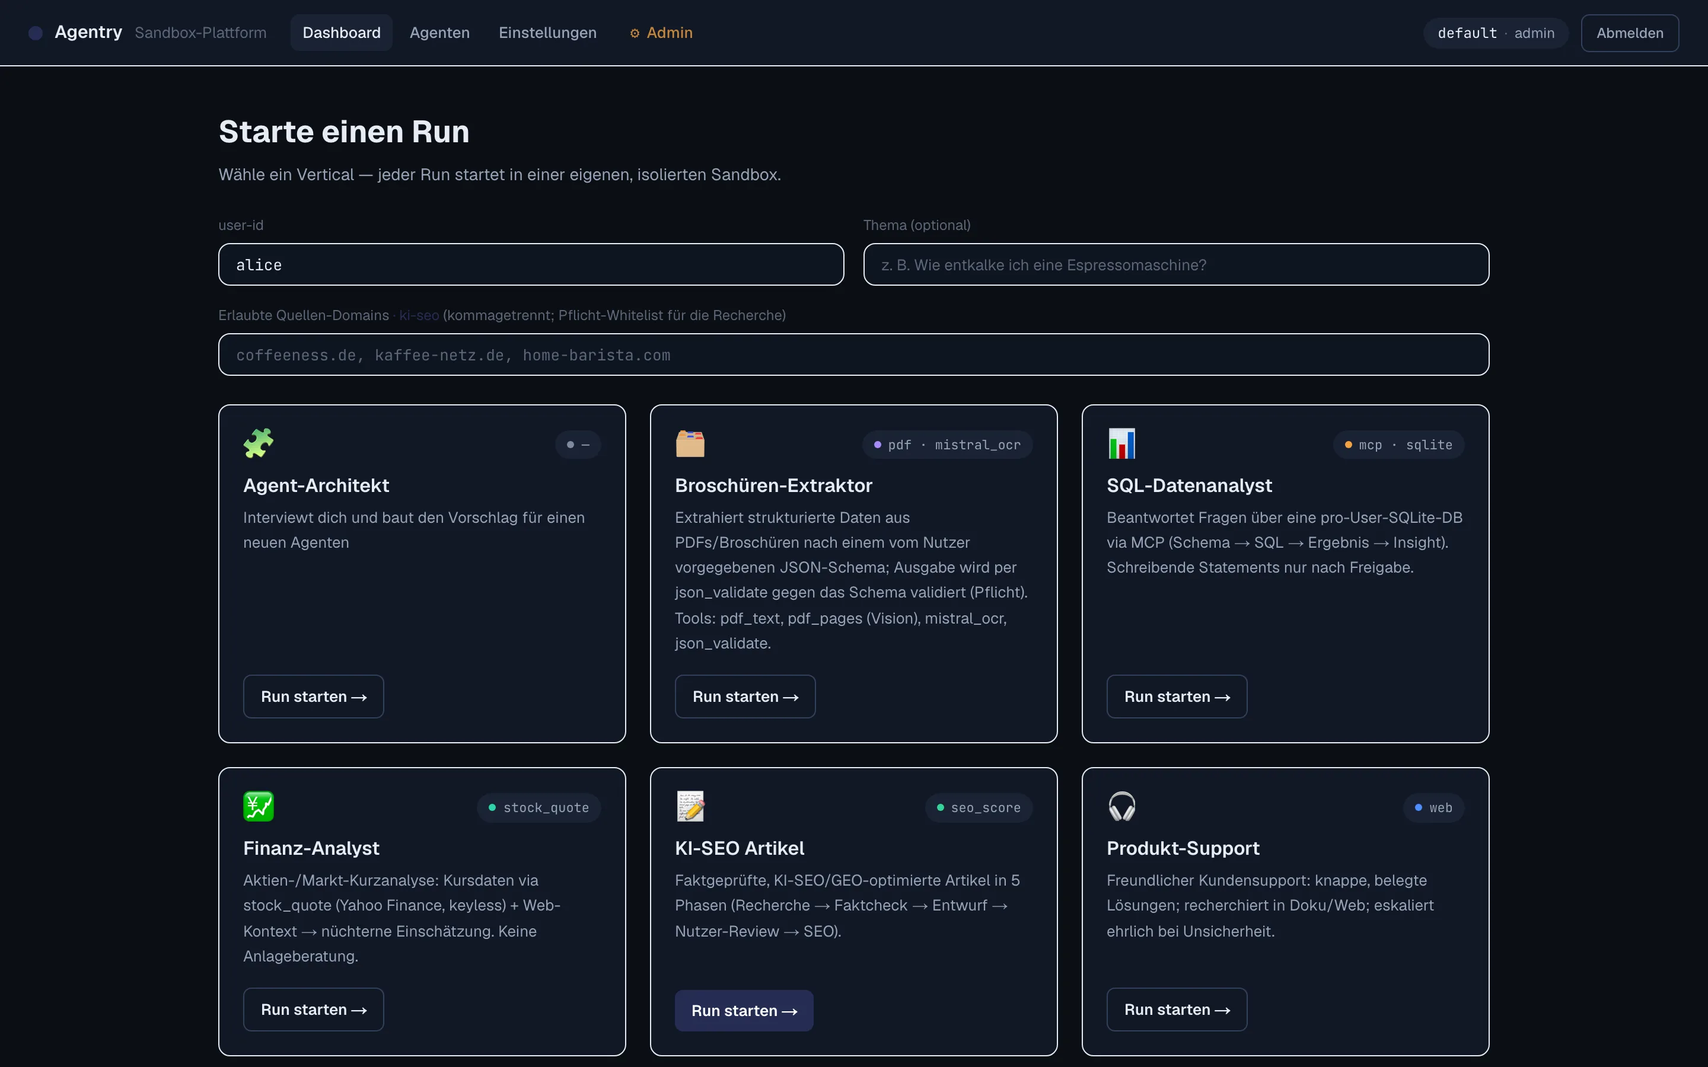The image size is (1708, 1067).
Task: Click the bar chart SQL-Datenanalyst icon
Action: (1121, 443)
